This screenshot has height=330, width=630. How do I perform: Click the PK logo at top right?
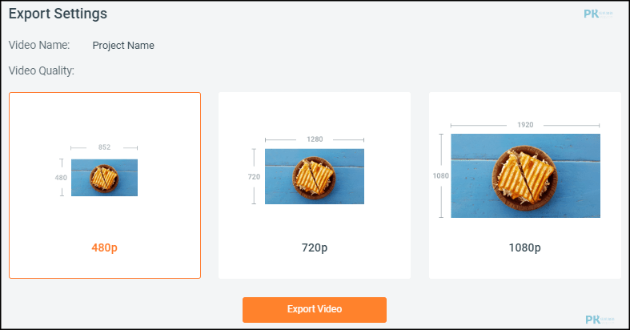click(x=598, y=14)
